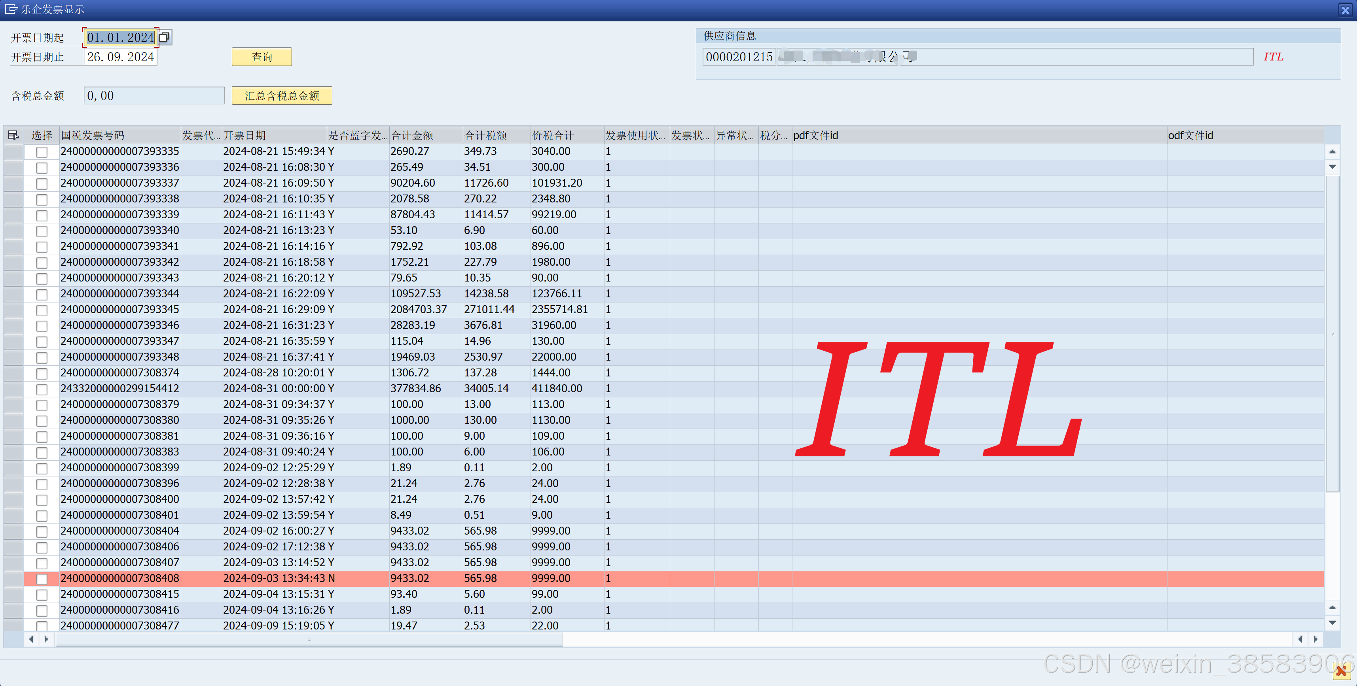Screen dimensions: 1357x686
Task: Click the select-all icon in table header
Action: tap(13, 135)
